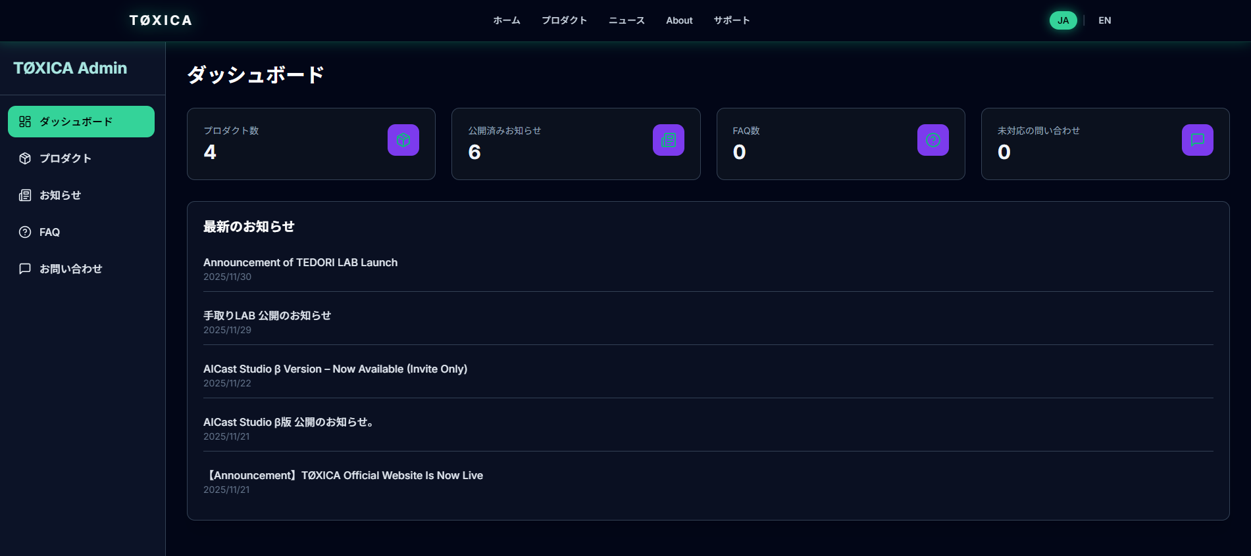1251x556 pixels.
Task: Click the purple chat bubble inquiries icon
Action: (x=1197, y=140)
